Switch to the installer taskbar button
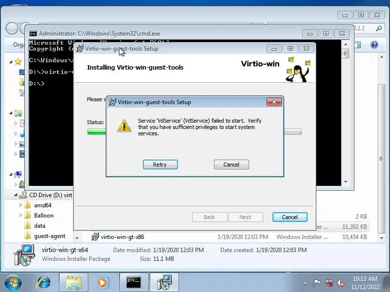The image size is (390, 292). tap(164, 283)
